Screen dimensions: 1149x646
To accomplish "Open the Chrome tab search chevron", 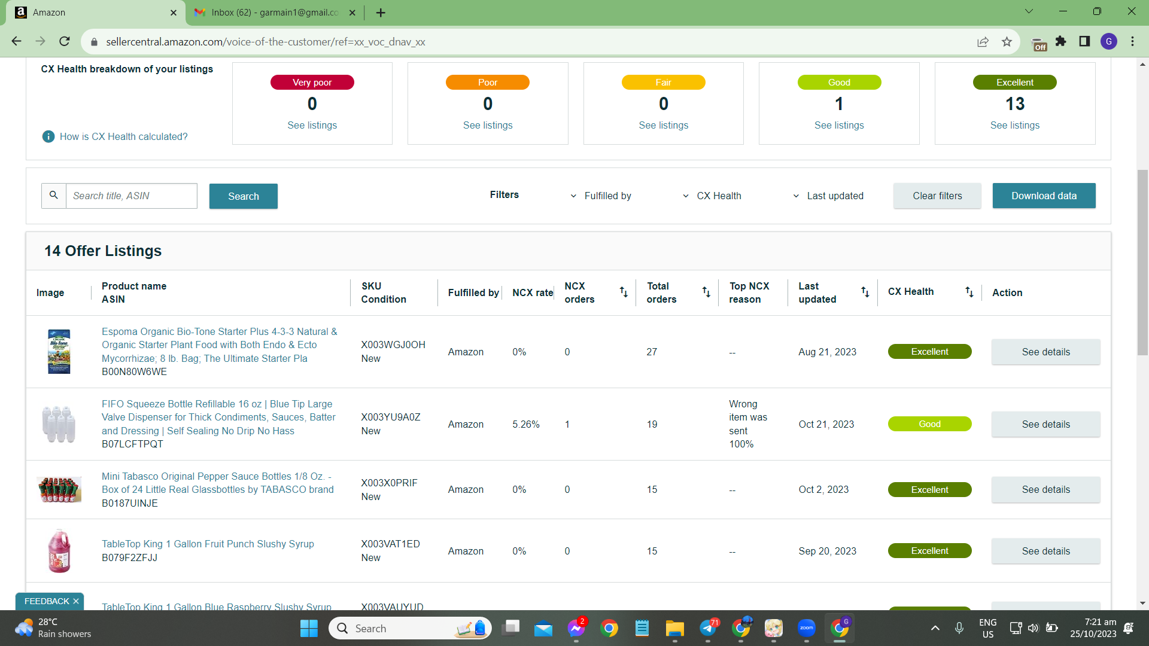I will [1029, 11].
